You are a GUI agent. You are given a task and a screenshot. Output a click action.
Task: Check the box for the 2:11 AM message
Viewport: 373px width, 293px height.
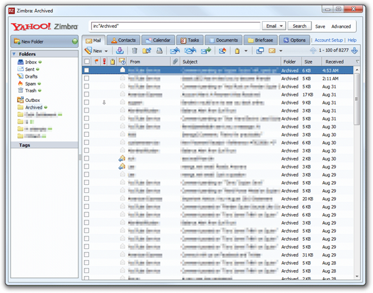(86, 78)
